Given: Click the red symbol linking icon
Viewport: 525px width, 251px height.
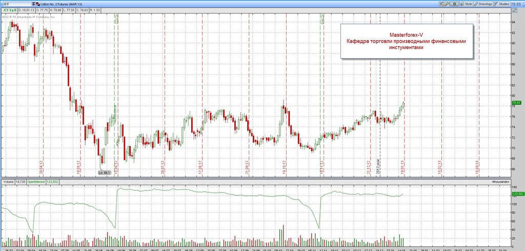Looking at the screenshot, I should point(37,4).
